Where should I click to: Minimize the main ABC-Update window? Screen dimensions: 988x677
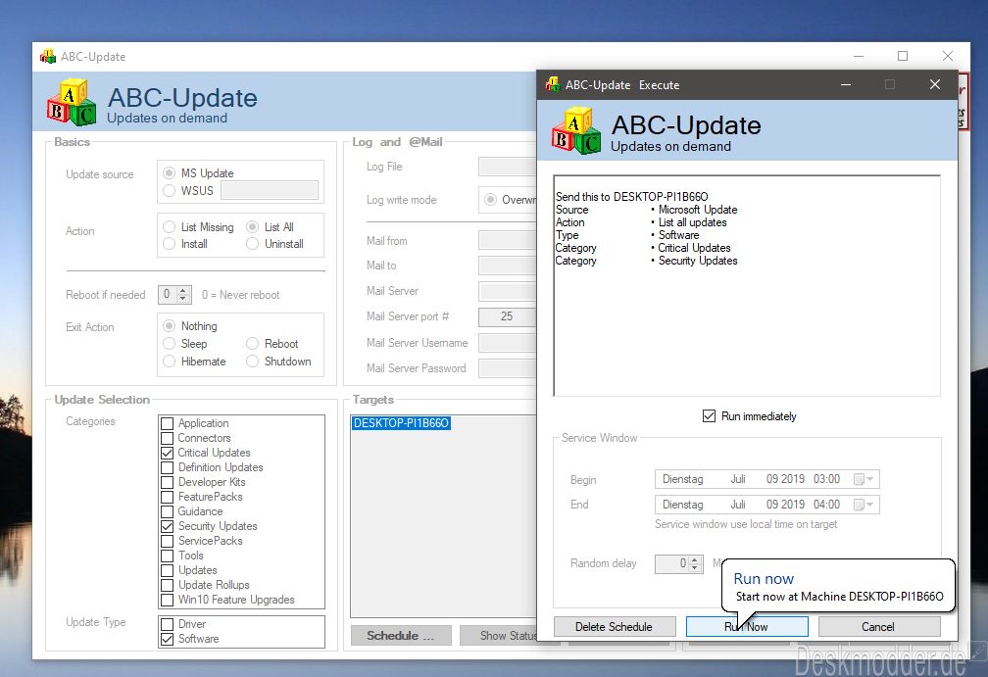pyautogui.click(x=859, y=56)
